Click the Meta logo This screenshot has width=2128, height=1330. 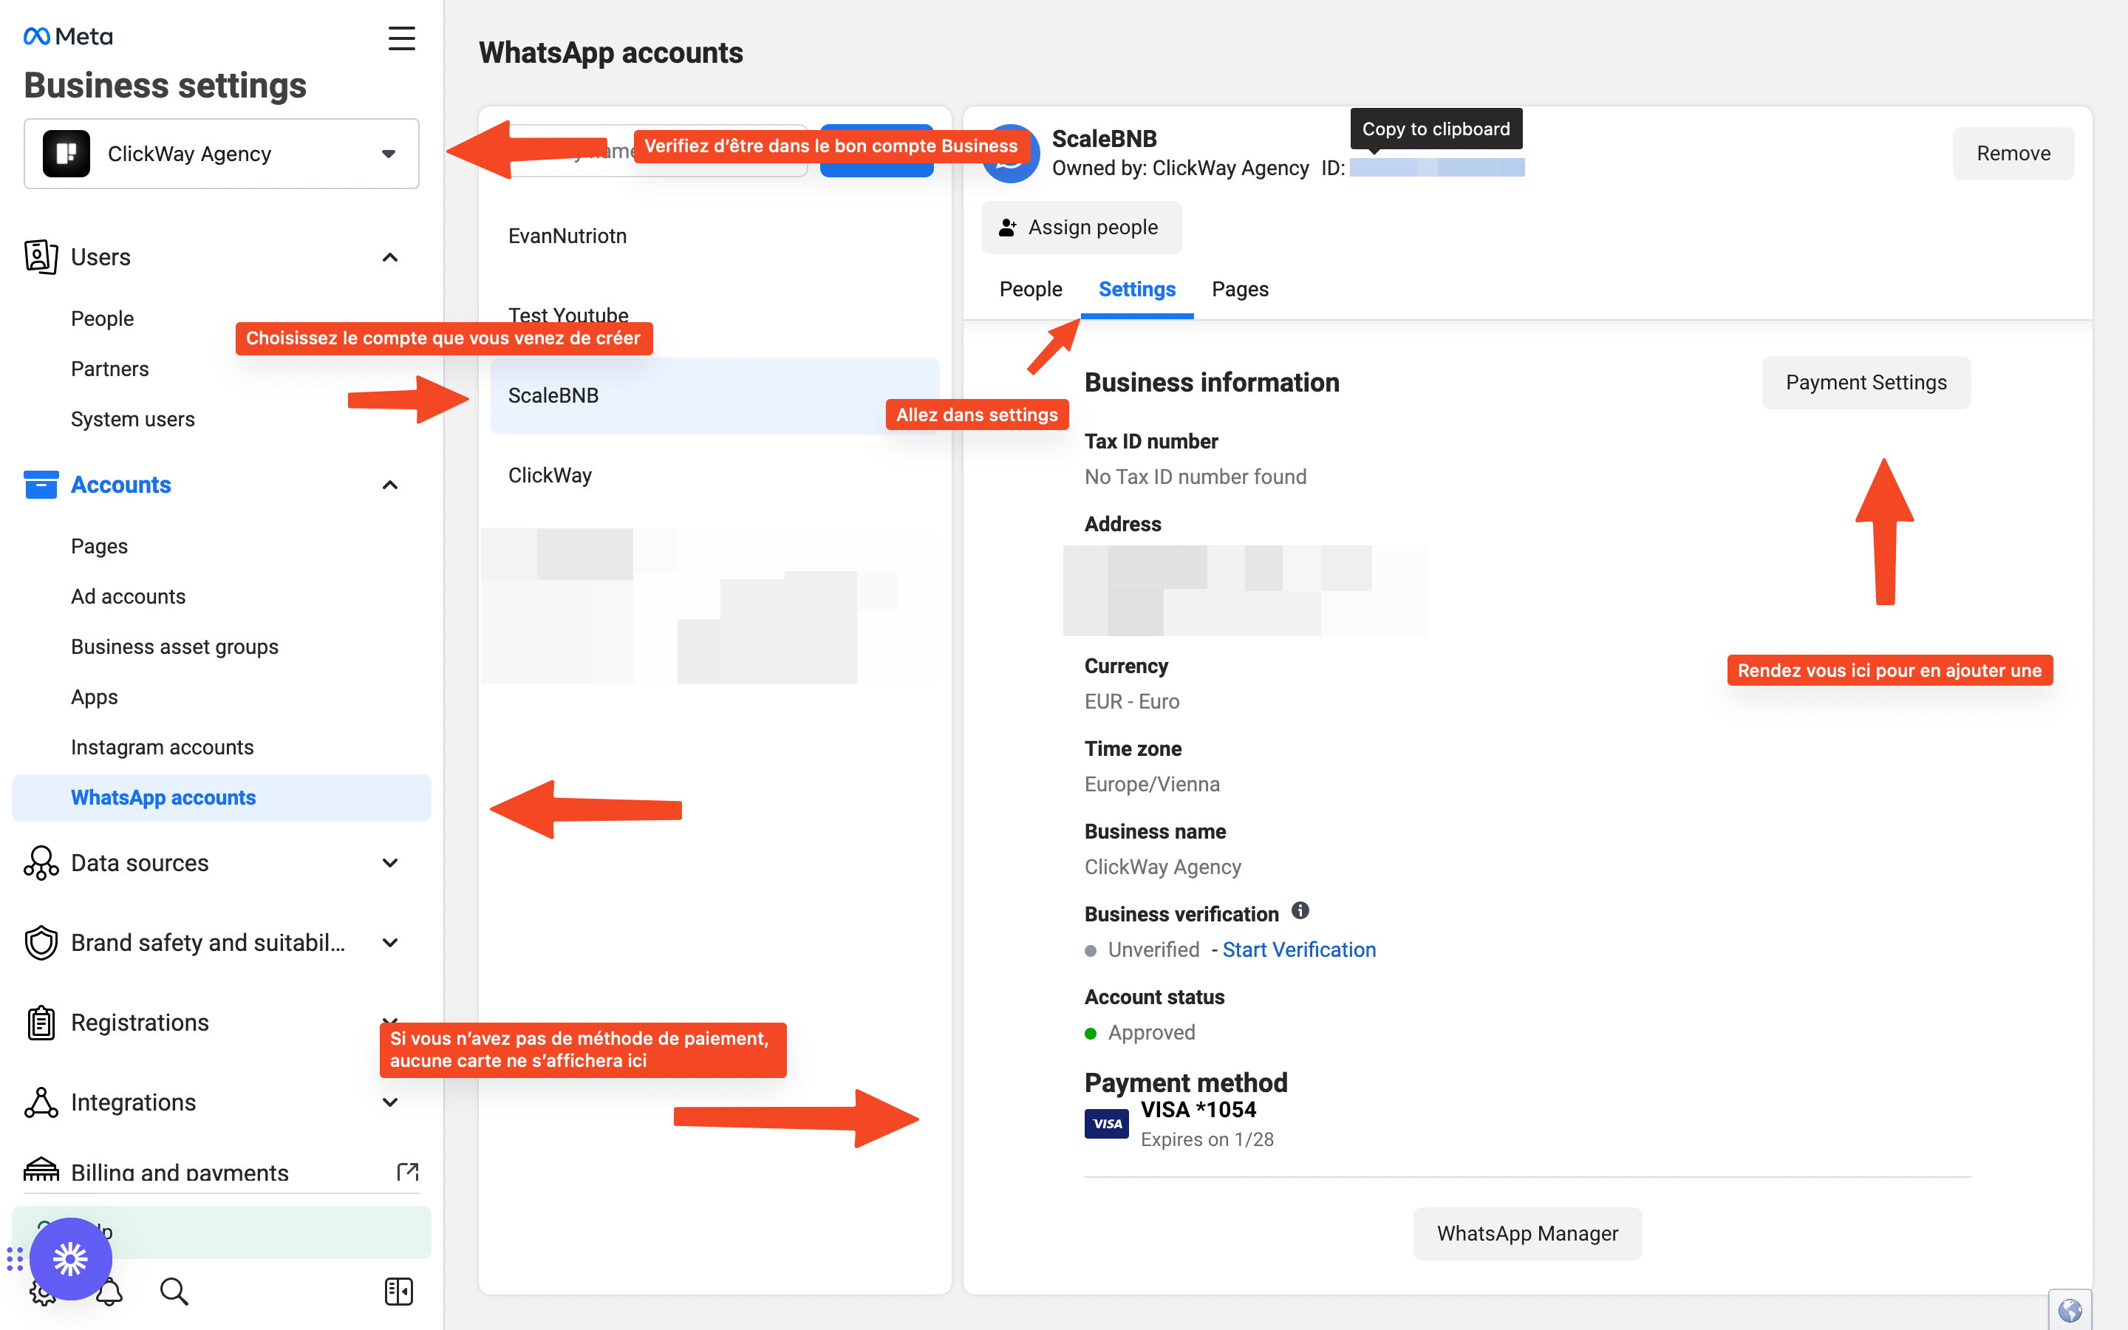[69, 36]
